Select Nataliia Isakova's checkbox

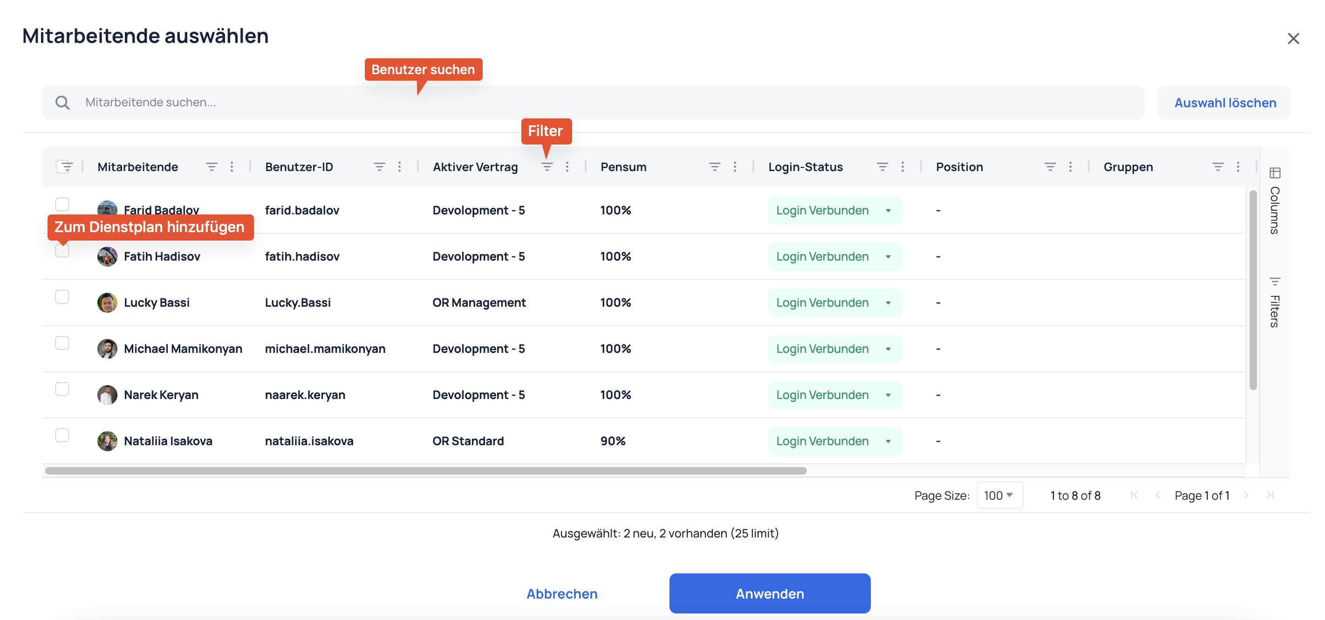pos(62,435)
